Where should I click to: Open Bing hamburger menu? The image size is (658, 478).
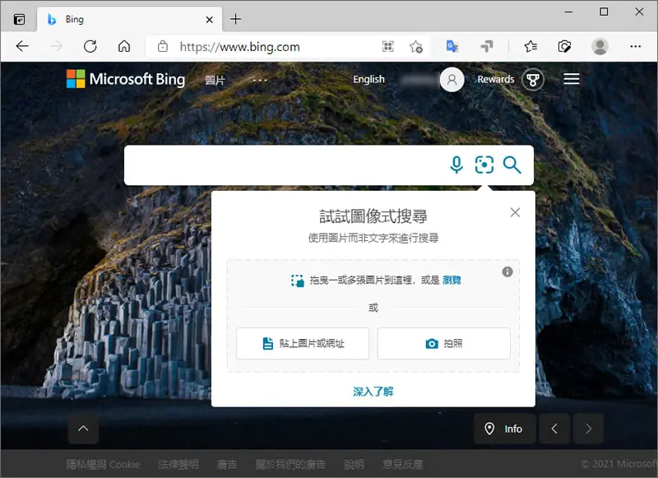[x=571, y=79]
